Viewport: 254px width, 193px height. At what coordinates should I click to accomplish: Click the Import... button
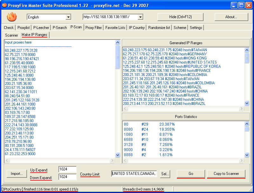17,174
